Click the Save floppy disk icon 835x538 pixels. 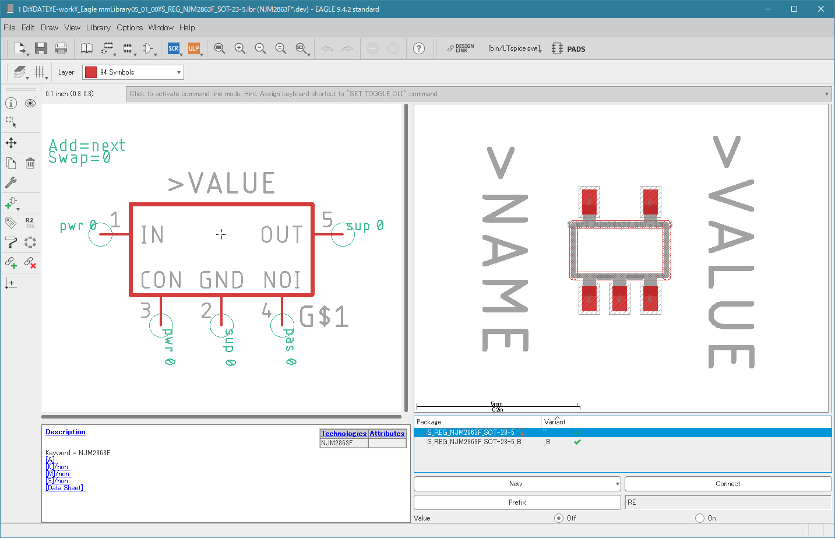click(40, 48)
